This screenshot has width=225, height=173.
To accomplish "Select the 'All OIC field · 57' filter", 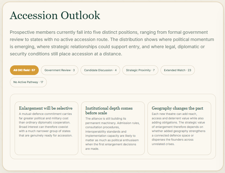I will 24,70.
